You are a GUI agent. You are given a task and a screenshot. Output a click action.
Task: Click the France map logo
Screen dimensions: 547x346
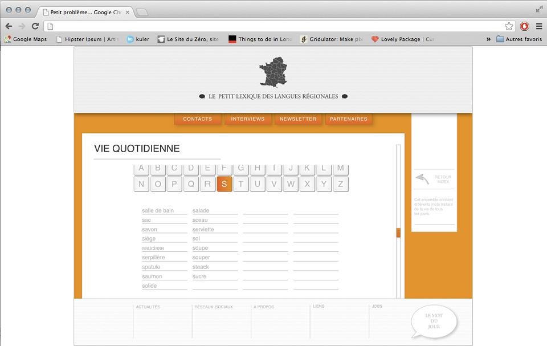273,72
